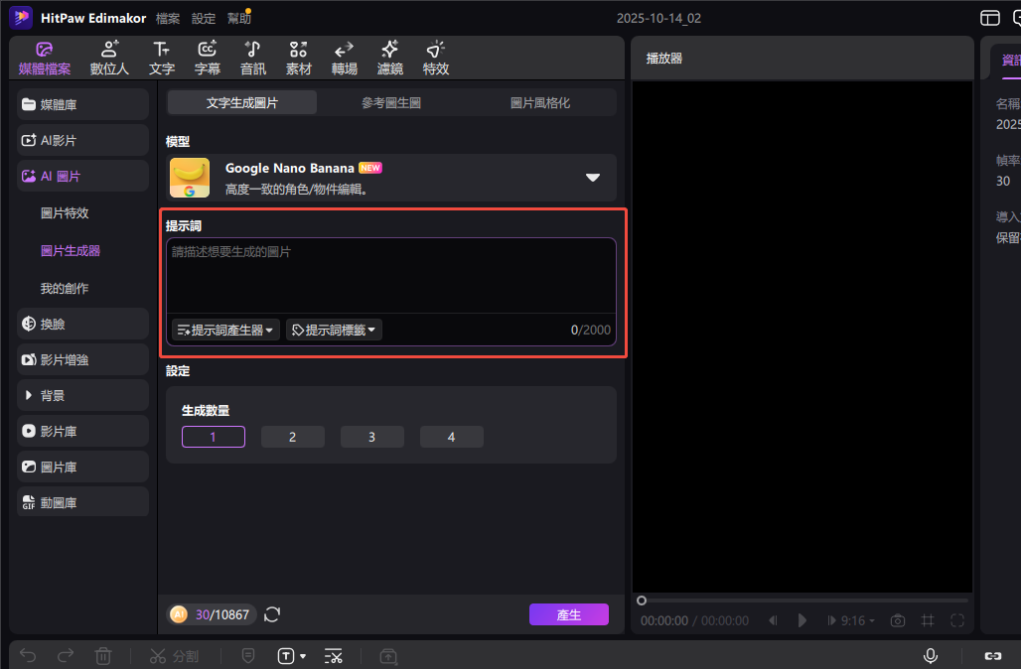The height and width of the screenshot is (669, 1021).
Task: Select the 濾鏡 filters tool
Action: click(390, 59)
